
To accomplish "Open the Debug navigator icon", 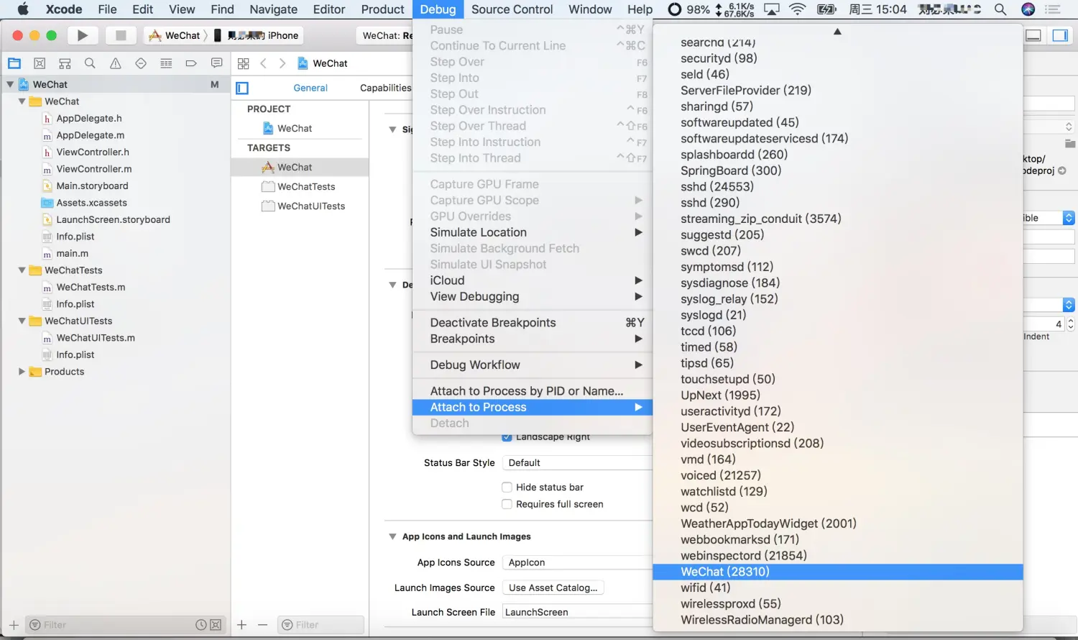I will pos(166,63).
